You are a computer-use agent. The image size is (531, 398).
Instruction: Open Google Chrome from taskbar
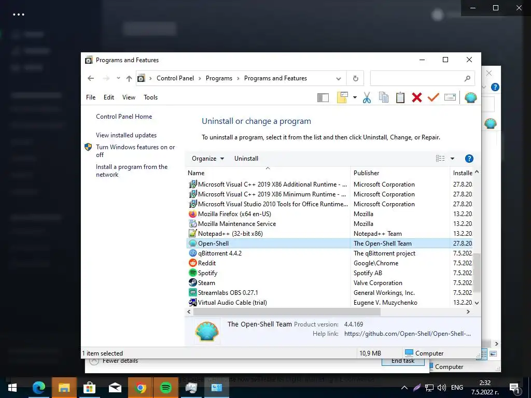(141, 388)
